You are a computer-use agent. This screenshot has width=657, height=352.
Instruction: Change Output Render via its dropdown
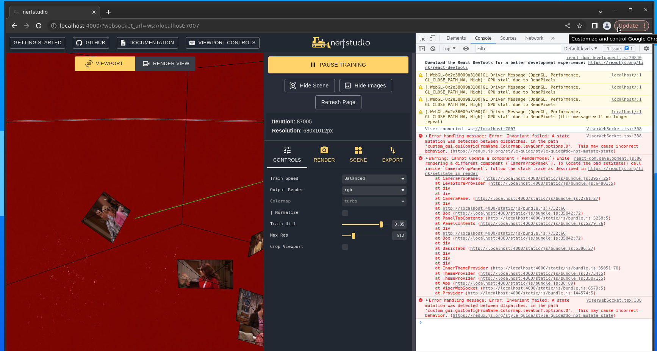coord(374,190)
